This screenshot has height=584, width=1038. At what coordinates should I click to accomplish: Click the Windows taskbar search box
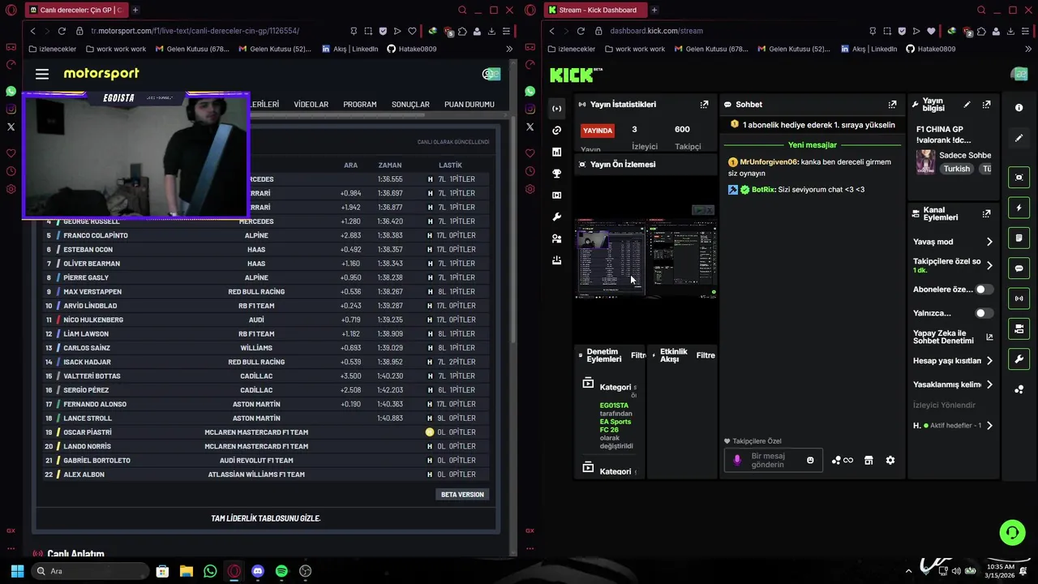coord(88,571)
